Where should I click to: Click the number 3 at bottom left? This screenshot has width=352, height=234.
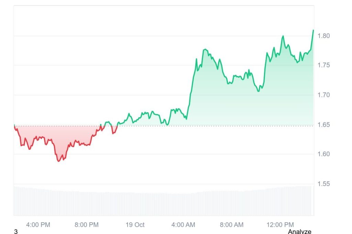pyautogui.click(x=15, y=232)
